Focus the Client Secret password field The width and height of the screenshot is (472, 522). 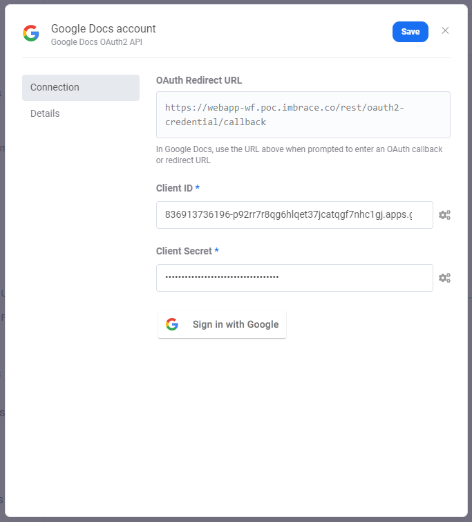coord(294,278)
